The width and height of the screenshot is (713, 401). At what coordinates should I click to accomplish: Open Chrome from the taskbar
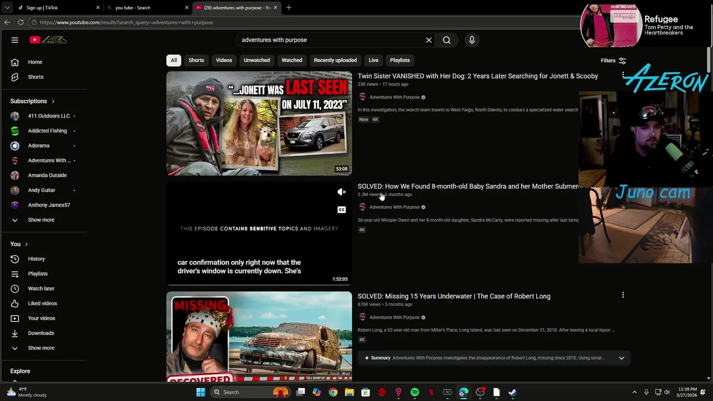click(333, 392)
